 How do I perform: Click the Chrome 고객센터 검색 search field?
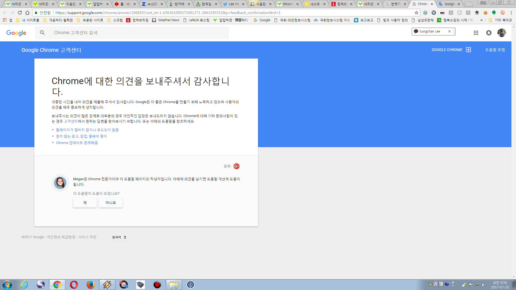[132, 33]
